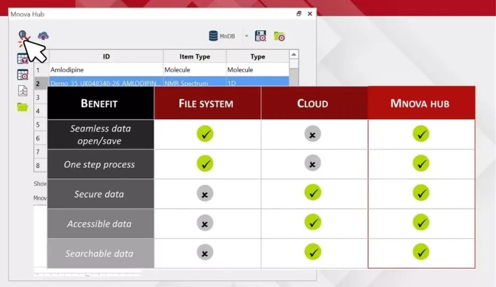Select the Amlodipine ID cell
This screenshot has height=287, width=496.
[106, 70]
